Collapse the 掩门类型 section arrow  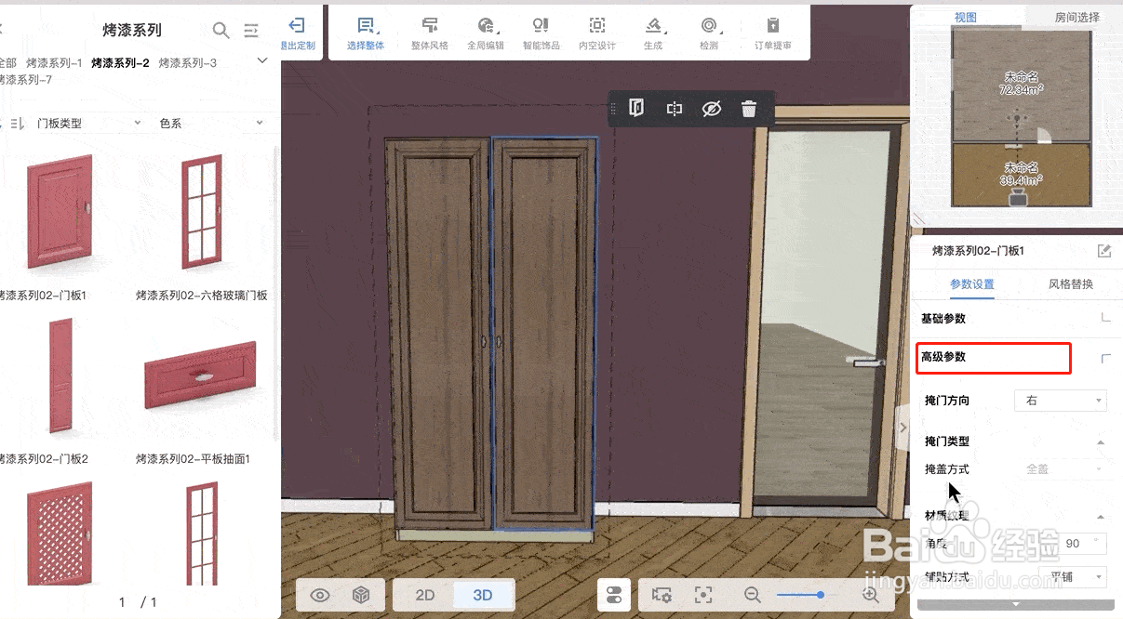coord(1101,442)
